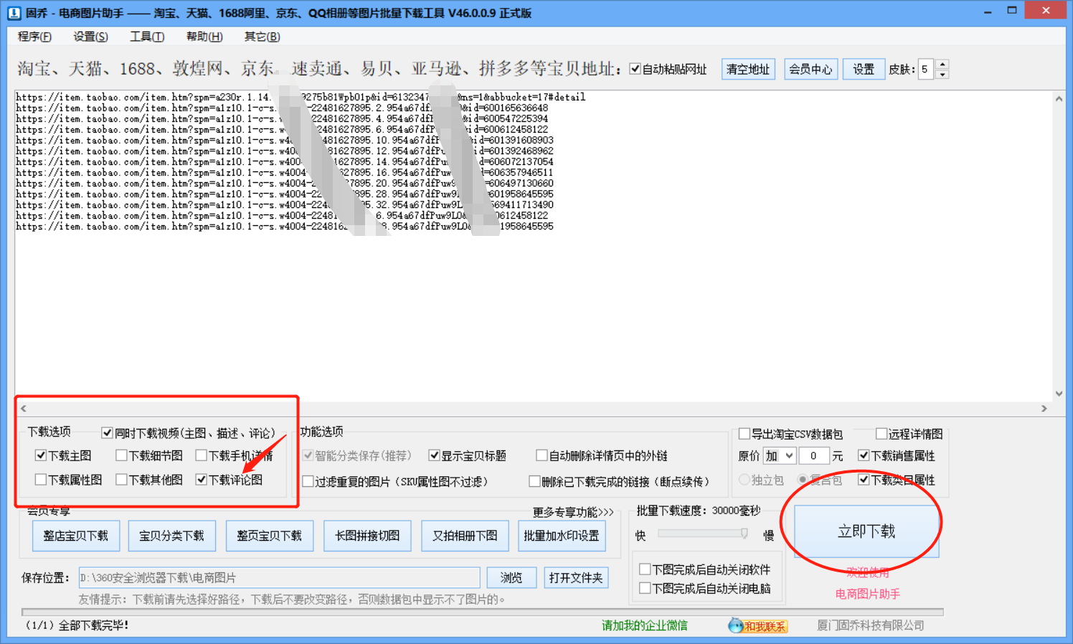Click the 和我联系 contact icon
The height and width of the screenshot is (644, 1073).
click(758, 625)
